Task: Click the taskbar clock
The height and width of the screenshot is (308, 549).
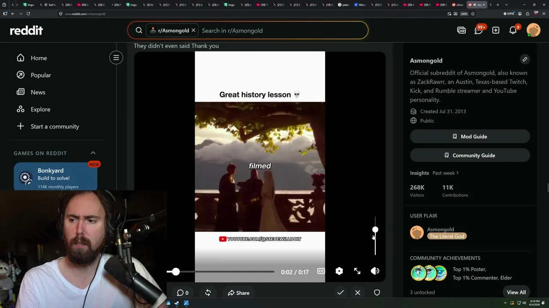Action: coord(534,303)
